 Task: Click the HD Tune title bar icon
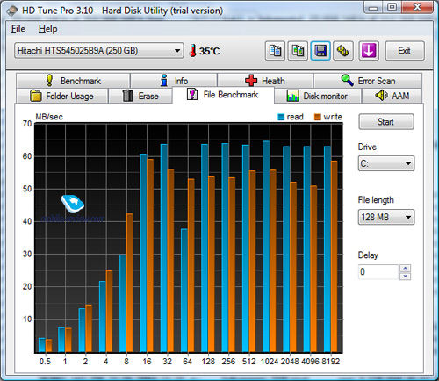point(12,11)
